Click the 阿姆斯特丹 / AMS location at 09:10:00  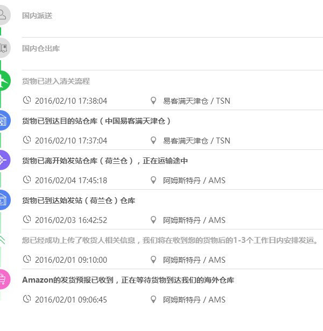[x=194, y=260]
